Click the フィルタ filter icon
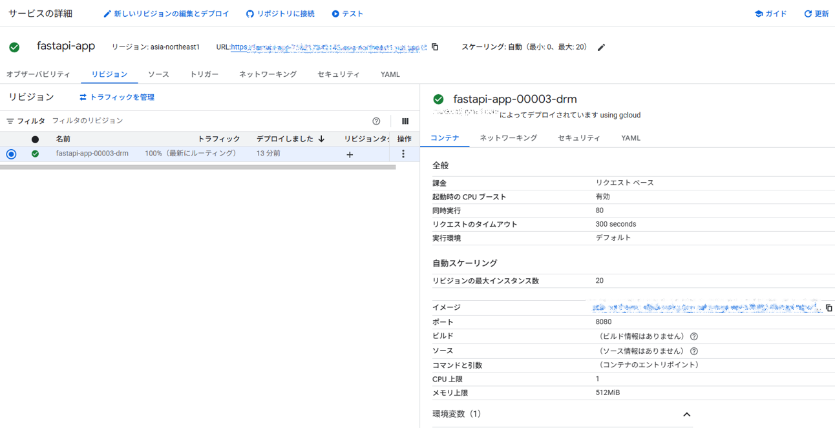This screenshot has height=428, width=835. [10, 121]
